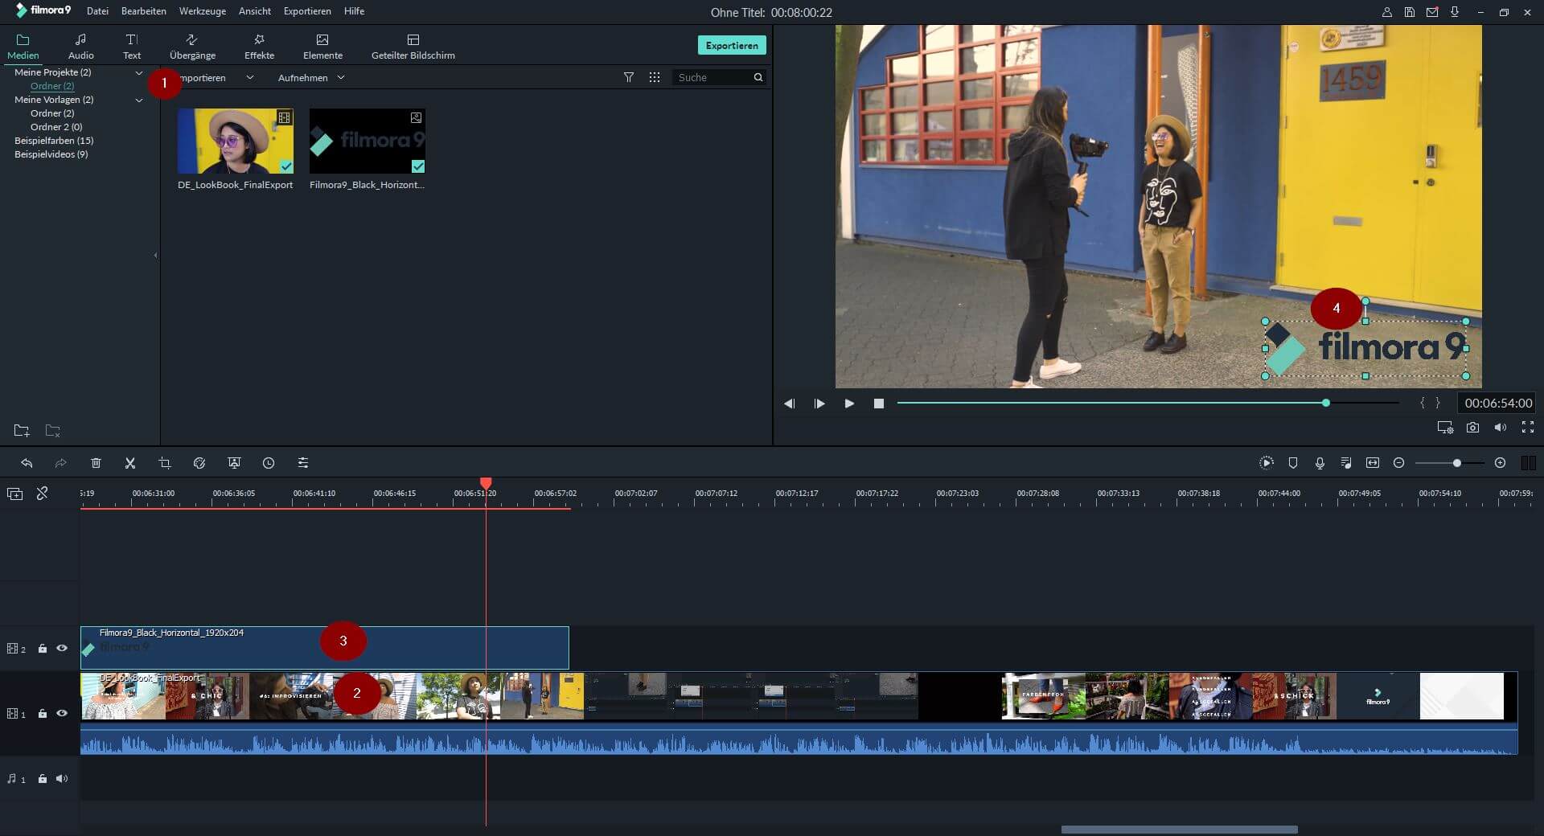Click the undo arrow icon
This screenshot has height=836, width=1544.
(27, 463)
